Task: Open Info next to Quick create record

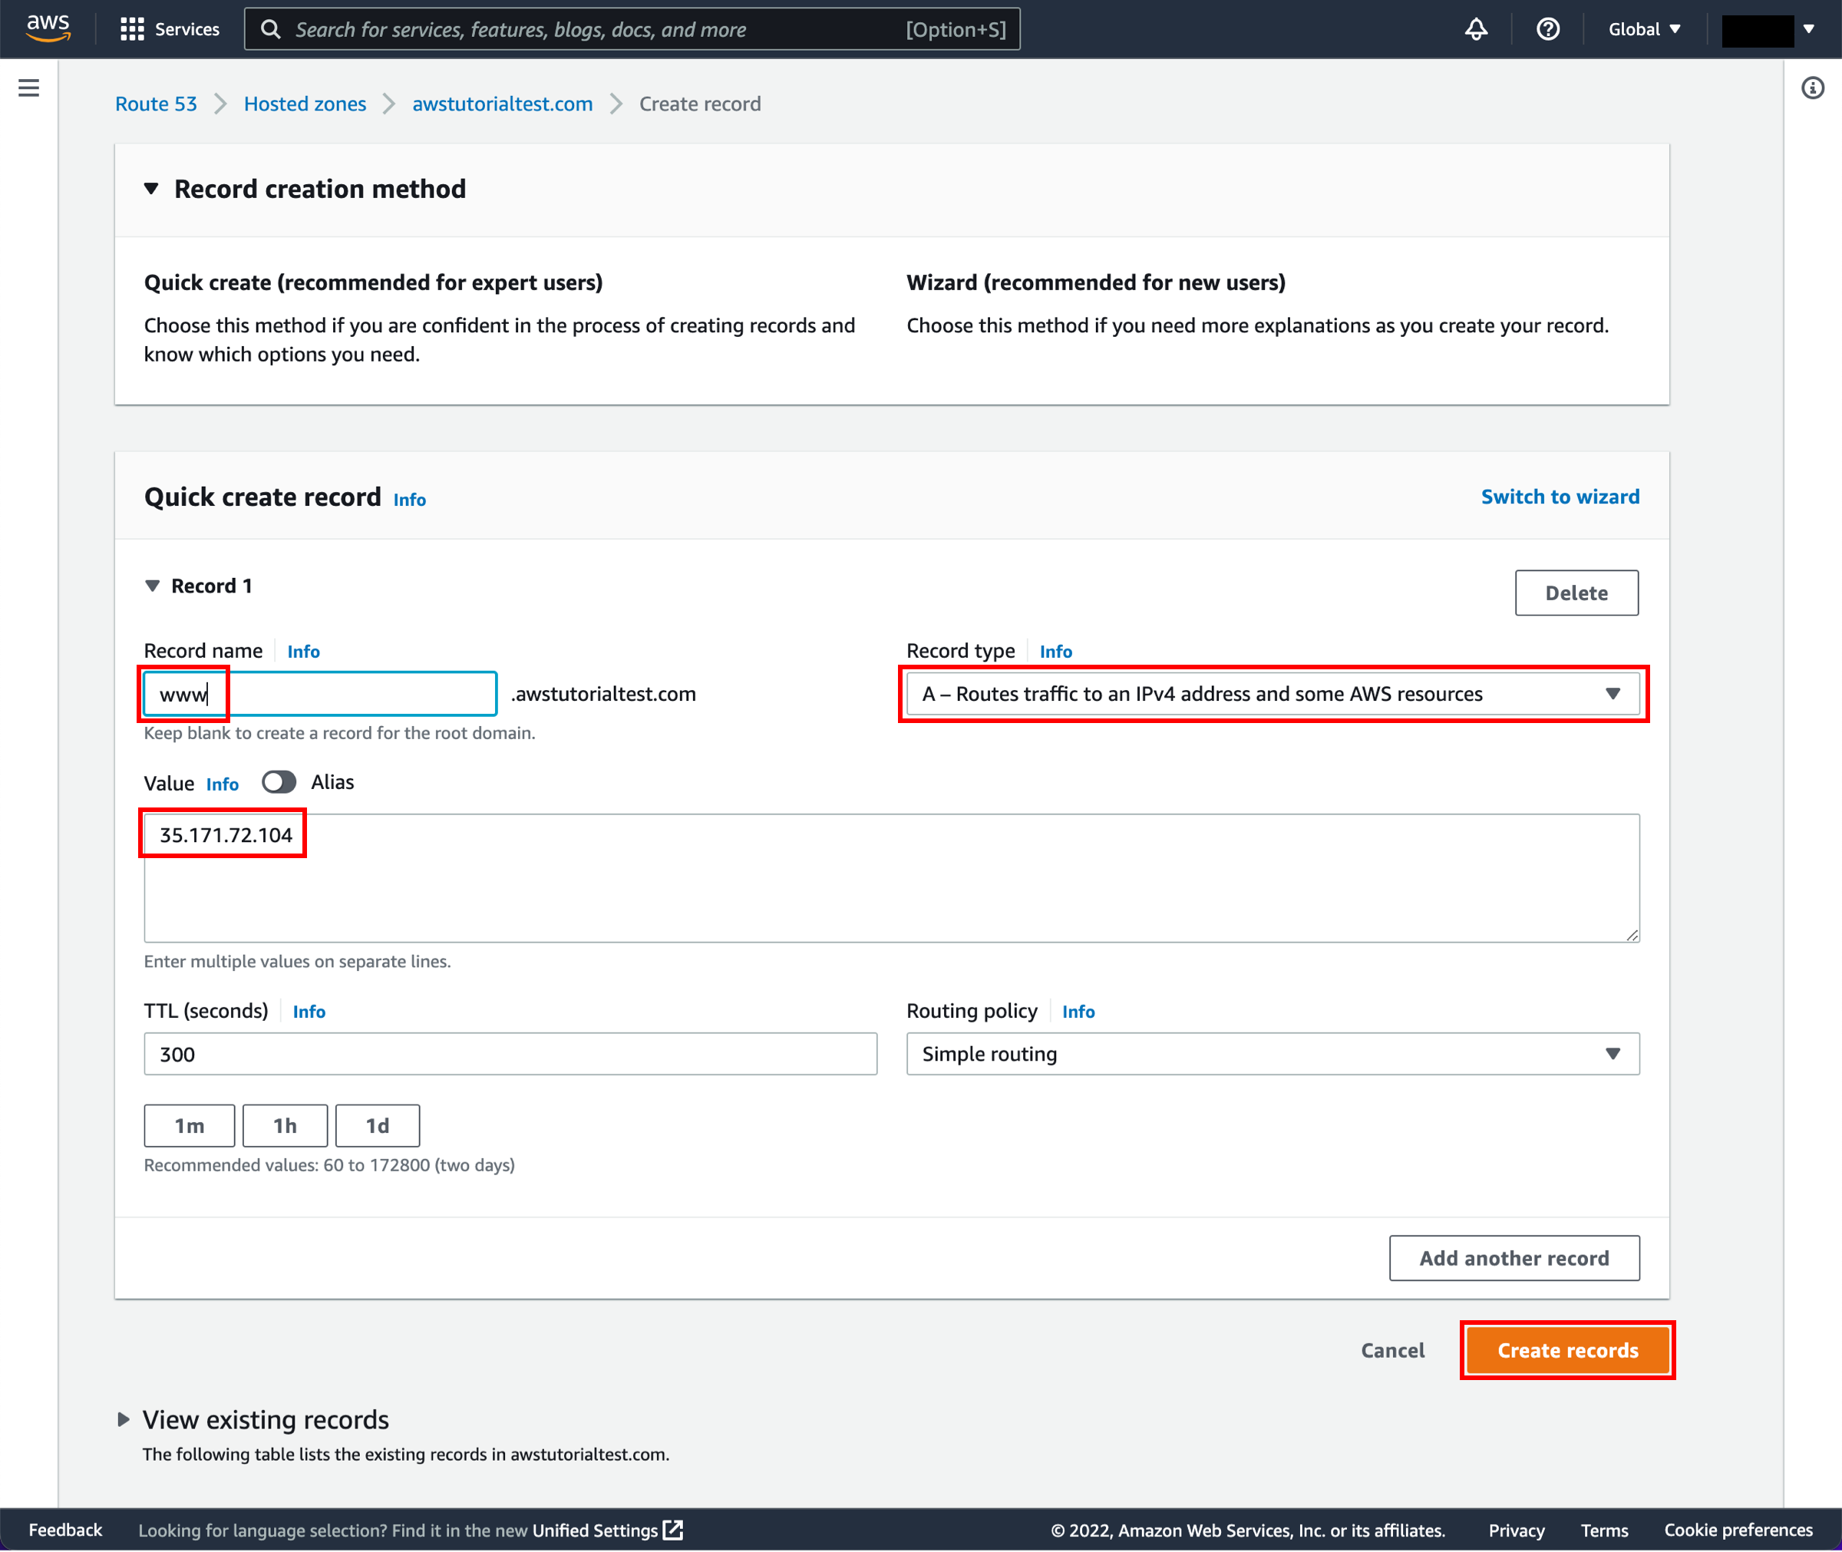Action: click(409, 500)
